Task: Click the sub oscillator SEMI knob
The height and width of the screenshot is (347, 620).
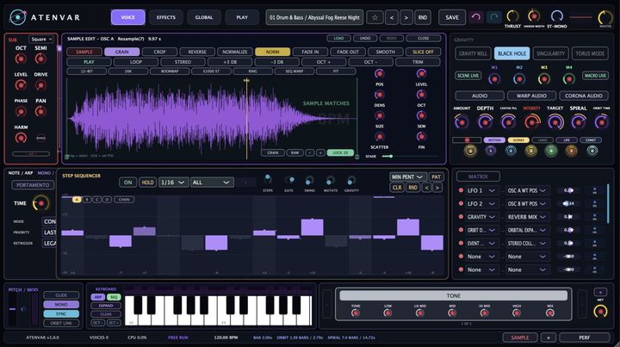Action: pos(40,59)
